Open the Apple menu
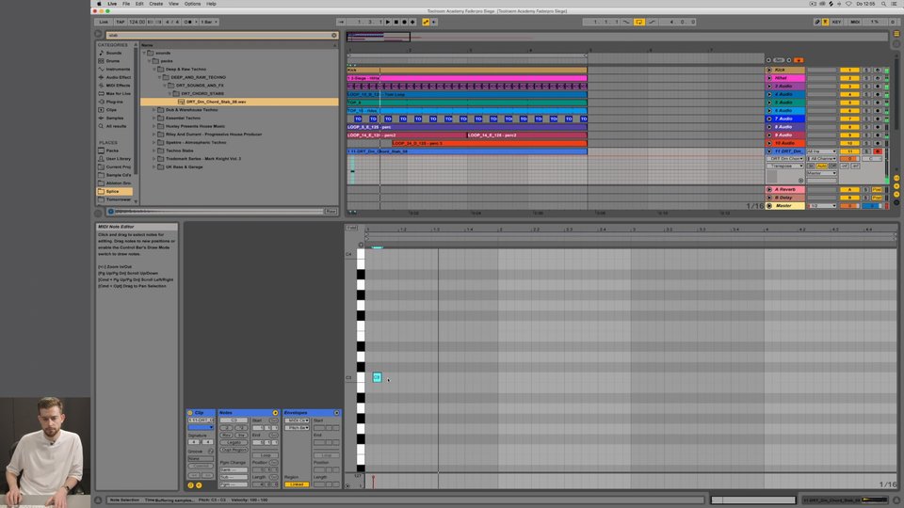Image resolution: width=904 pixels, height=508 pixels. point(99,4)
